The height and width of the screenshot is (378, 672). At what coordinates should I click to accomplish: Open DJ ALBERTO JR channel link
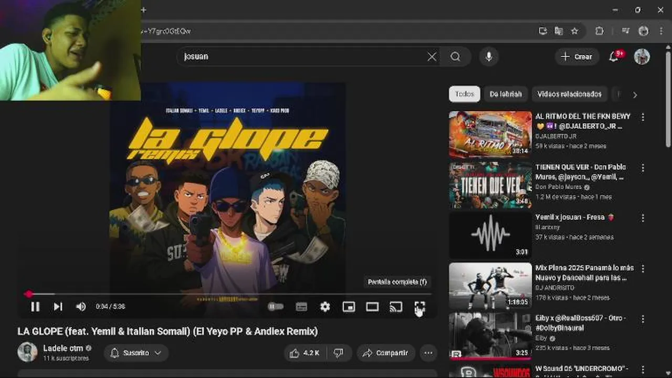(555, 136)
